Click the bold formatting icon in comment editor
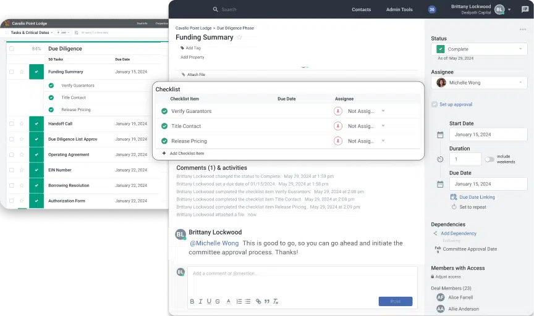534x316 pixels. pyautogui.click(x=192, y=301)
